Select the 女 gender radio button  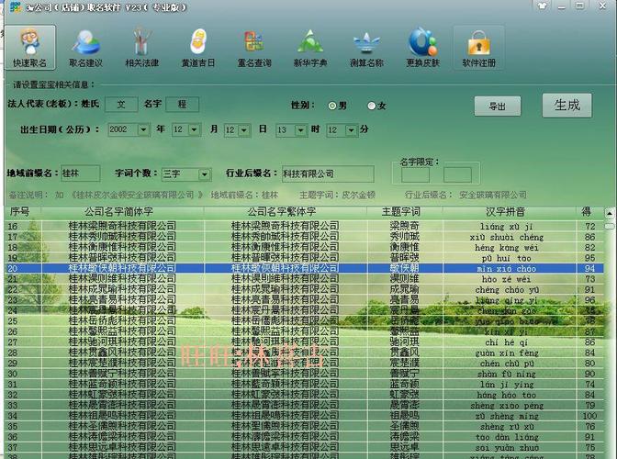(372, 106)
